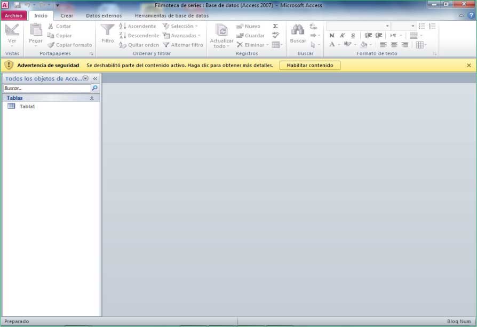Toggle underline formatting (S)
The width and height of the screenshot is (477, 327).
point(353,36)
